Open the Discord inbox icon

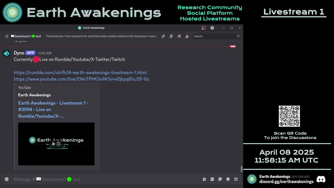204,28
